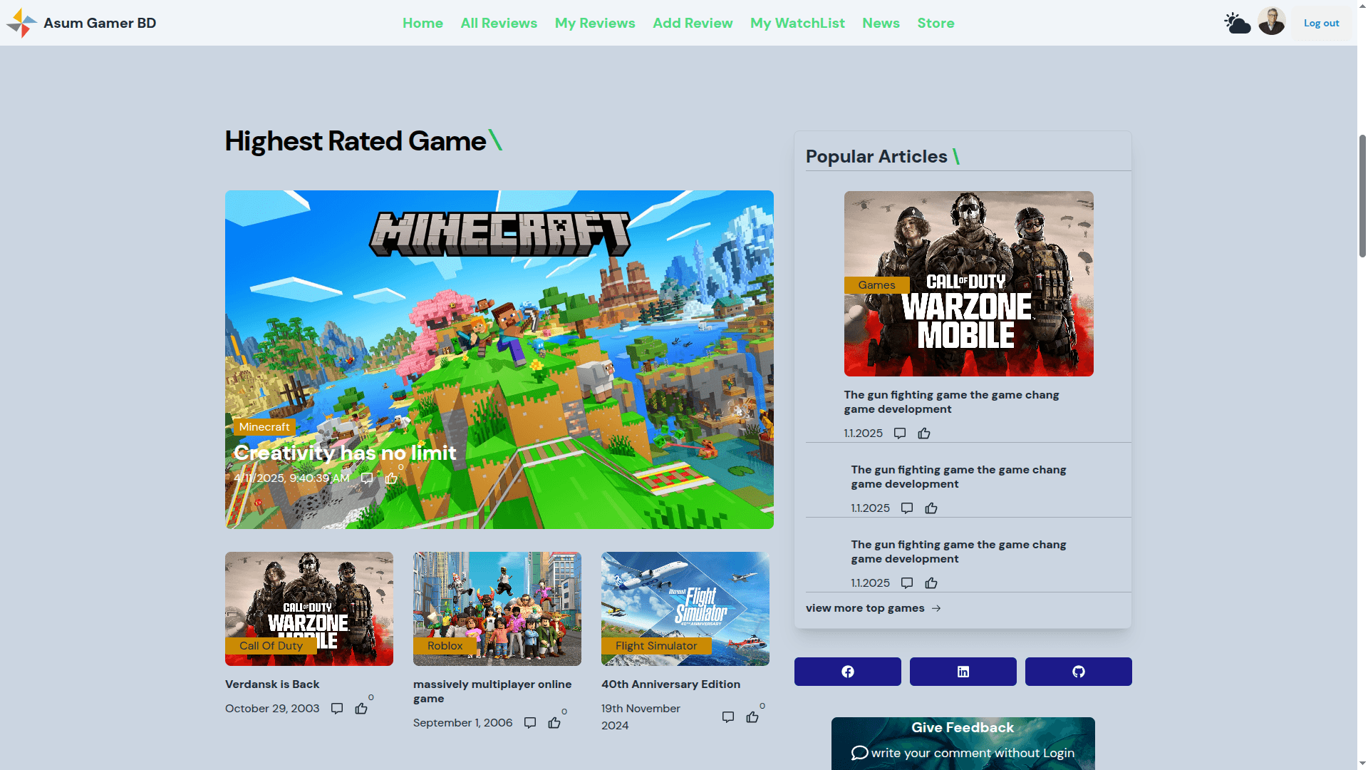Go to My WatchList page

[797, 23]
